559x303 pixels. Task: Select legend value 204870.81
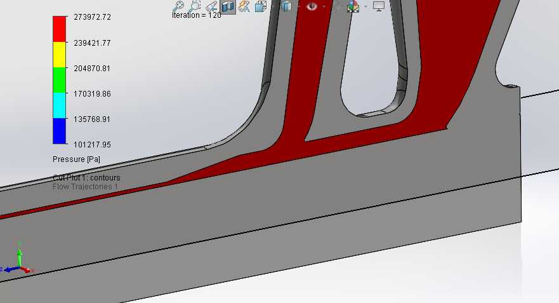pyautogui.click(x=93, y=68)
